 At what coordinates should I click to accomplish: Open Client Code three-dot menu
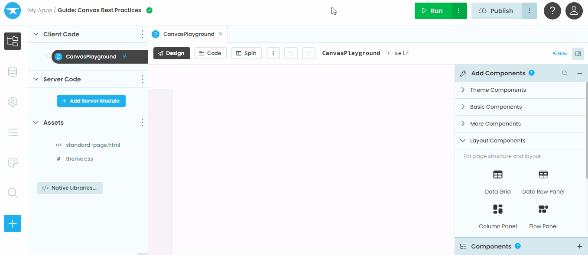[x=143, y=34]
